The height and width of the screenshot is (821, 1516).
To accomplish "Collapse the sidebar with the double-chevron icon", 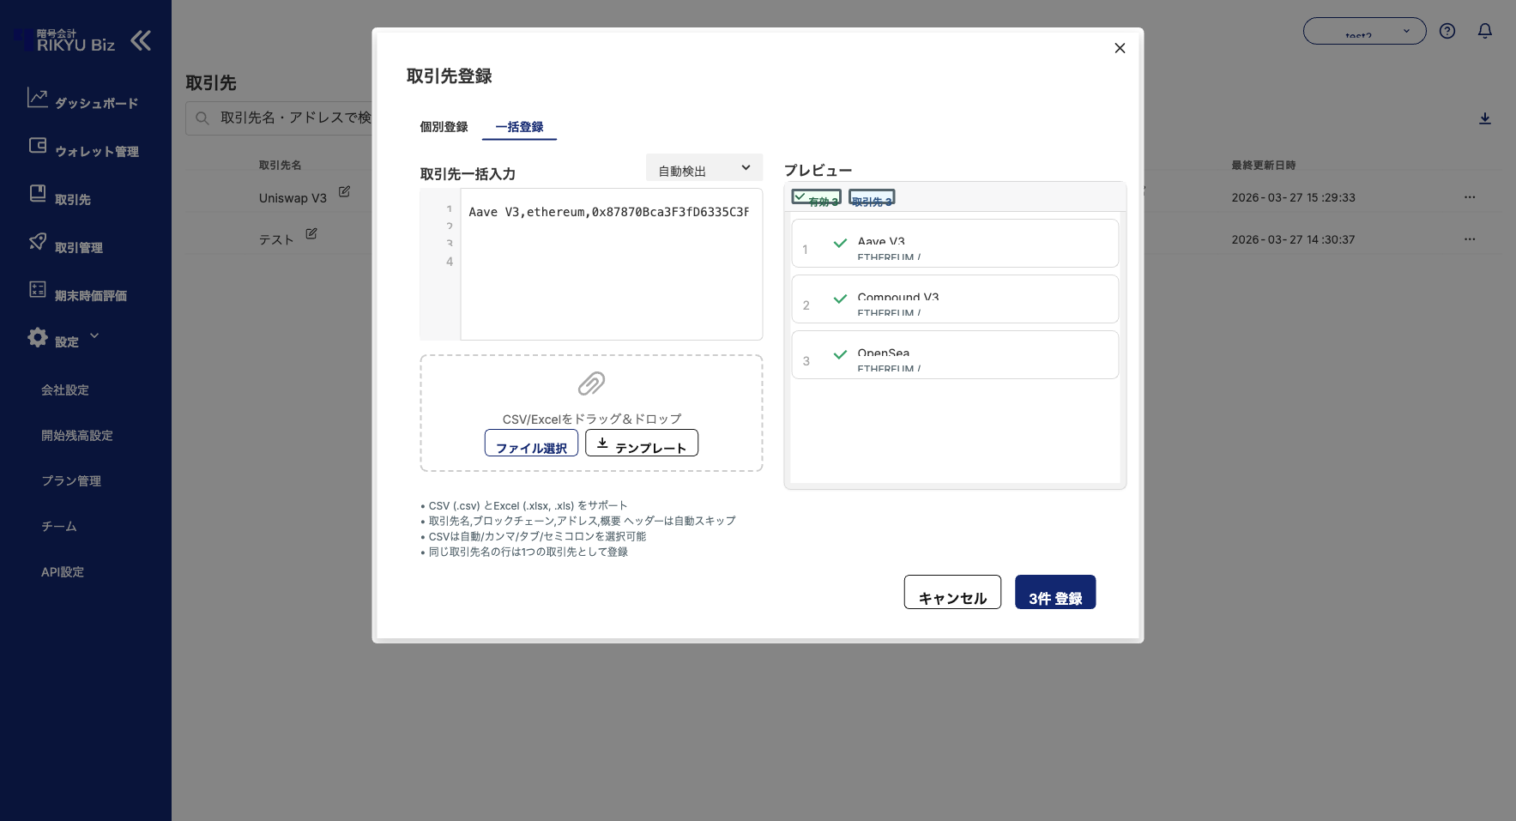I will (x=141, y=40).
